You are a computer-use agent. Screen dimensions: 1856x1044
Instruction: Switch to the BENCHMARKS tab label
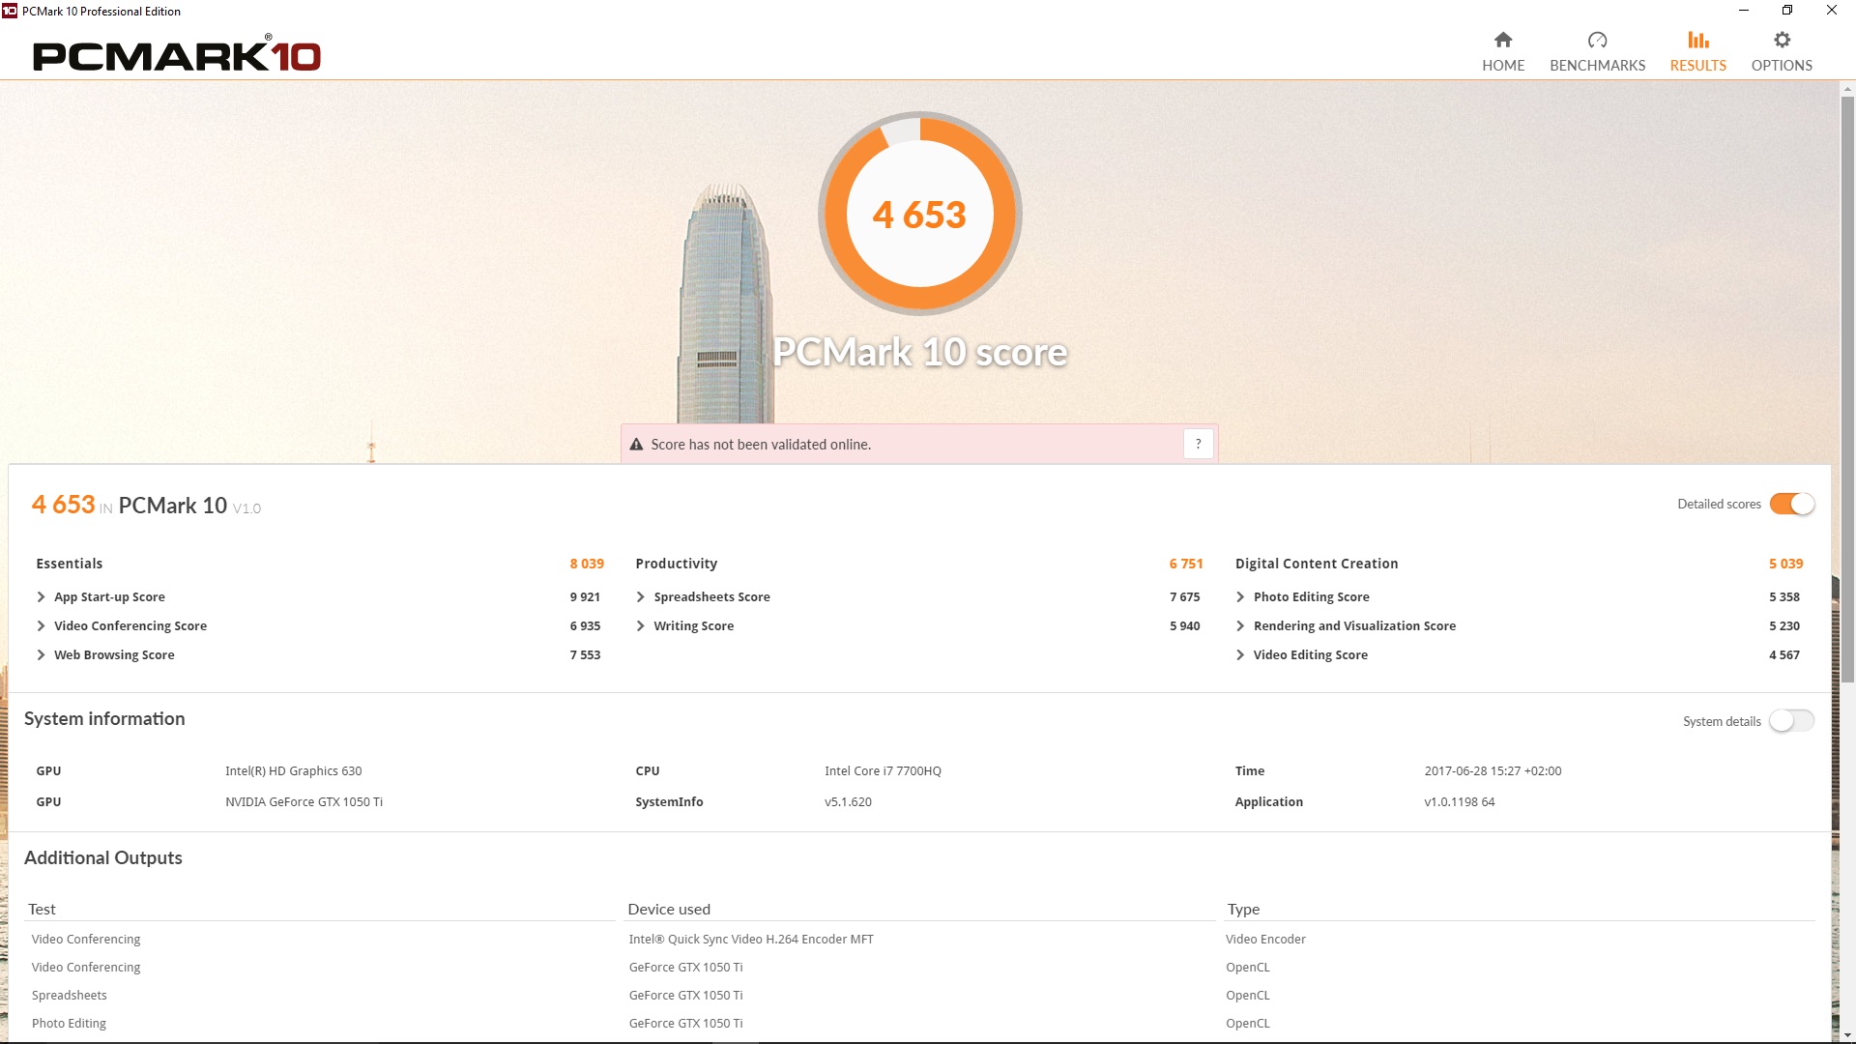point(1597,66)
